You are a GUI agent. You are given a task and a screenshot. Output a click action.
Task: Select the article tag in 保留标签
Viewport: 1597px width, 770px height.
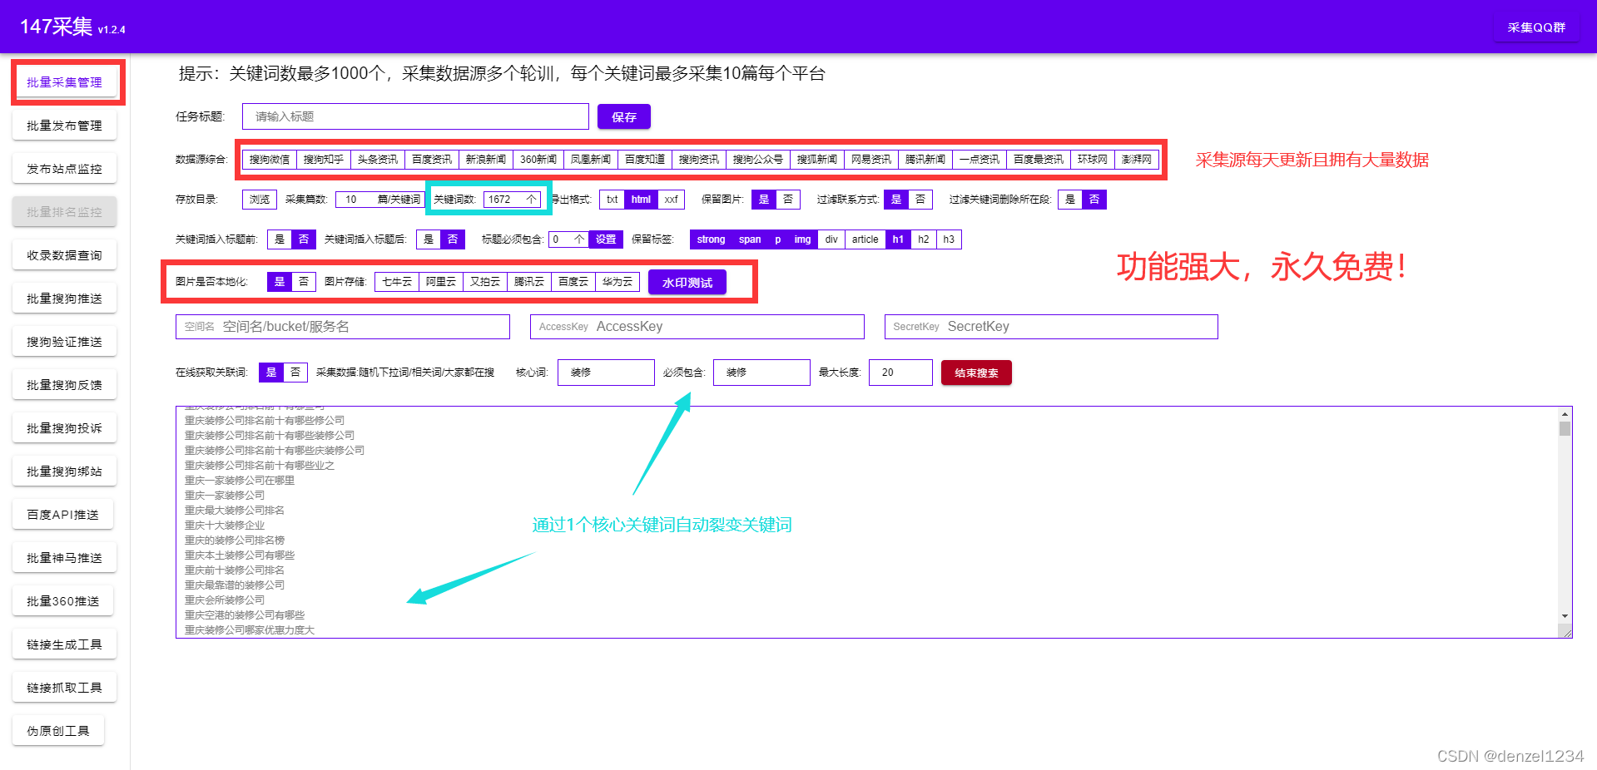pyautogui.click(x=865, y=239)
